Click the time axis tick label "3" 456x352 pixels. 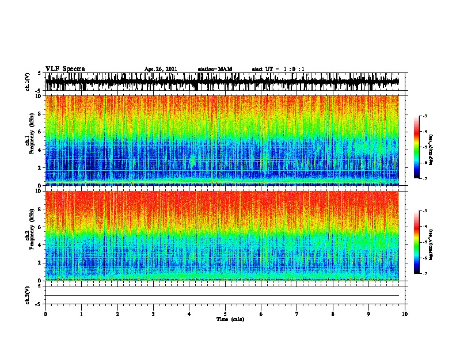153,314
